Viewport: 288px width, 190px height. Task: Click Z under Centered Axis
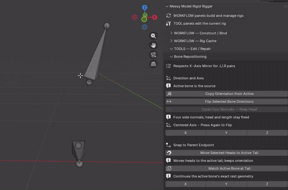point(267,133)
